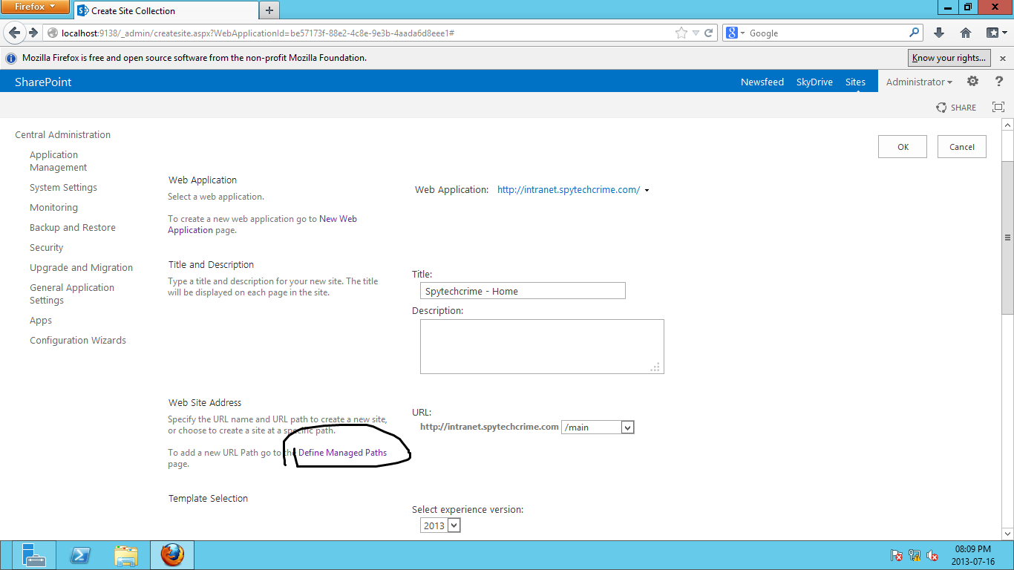The height and width of the screenshot is (570, 1014).
Task: Open the Monitoring section
Action: point(53,208)
